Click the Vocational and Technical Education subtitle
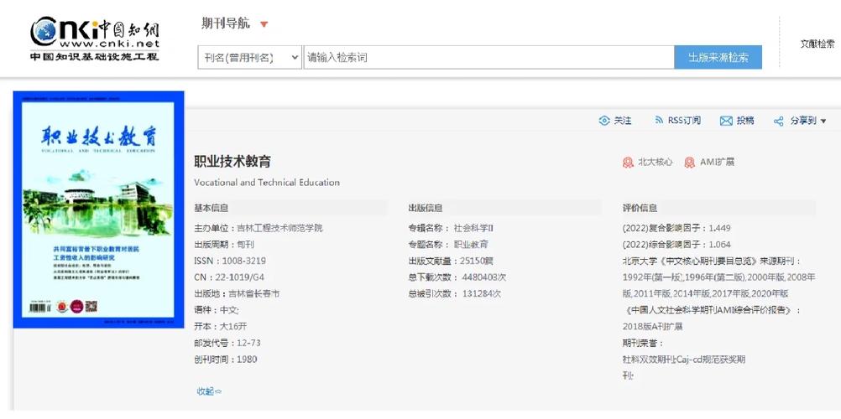 (267, 183)
